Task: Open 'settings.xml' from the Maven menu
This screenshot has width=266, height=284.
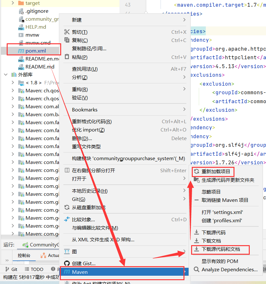Action: click(x=222, y=212)
